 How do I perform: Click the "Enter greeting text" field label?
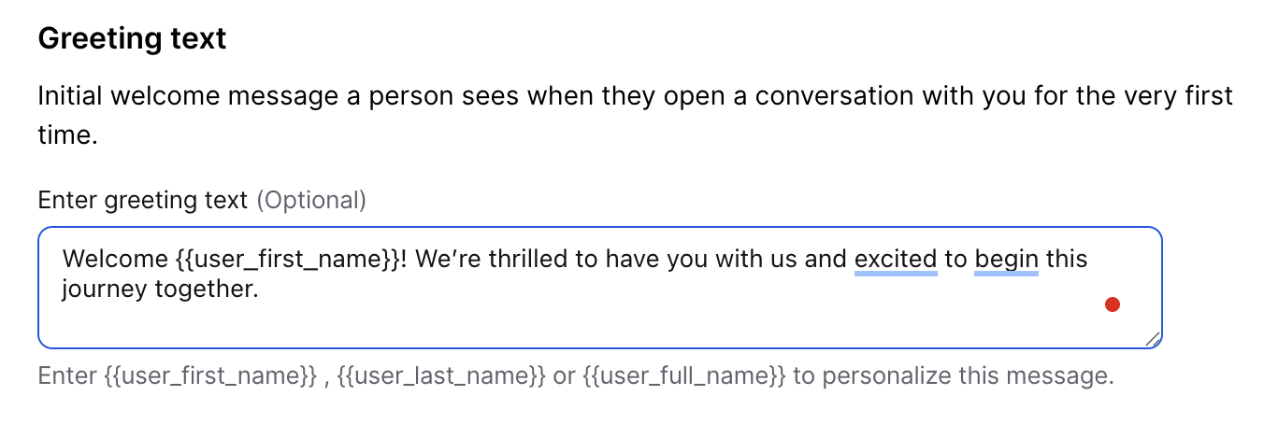143,200
